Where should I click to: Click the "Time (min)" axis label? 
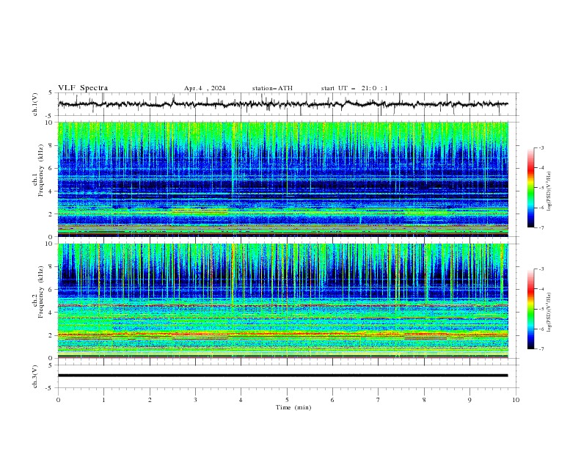[293, 407]
